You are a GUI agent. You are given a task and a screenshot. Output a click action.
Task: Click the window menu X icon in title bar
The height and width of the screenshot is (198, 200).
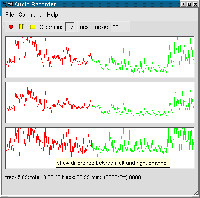[x=4, y=4]
